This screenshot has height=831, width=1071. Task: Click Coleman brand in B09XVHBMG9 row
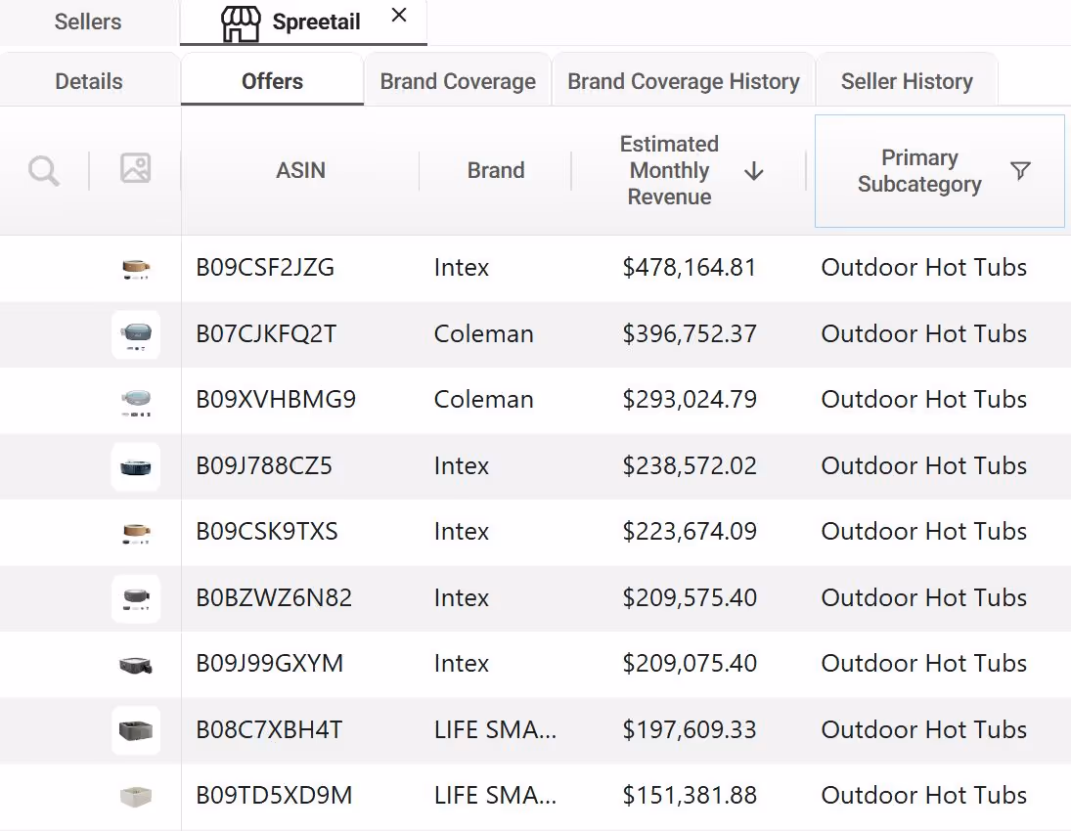coord(483,400)
